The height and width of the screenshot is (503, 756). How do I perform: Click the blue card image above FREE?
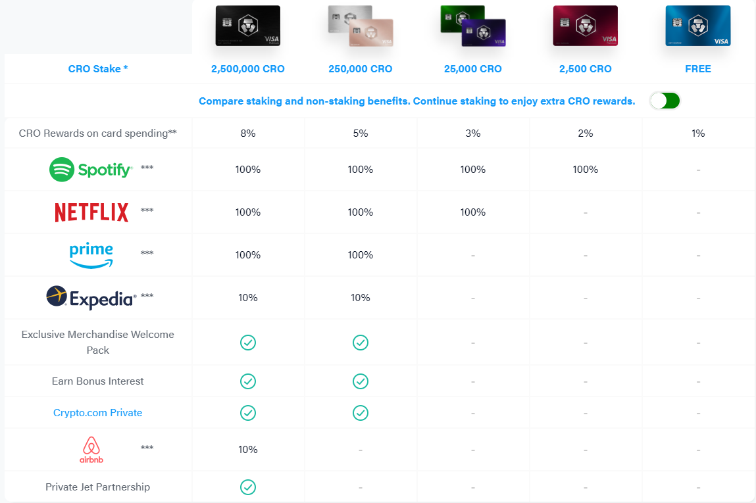[697, 25]
